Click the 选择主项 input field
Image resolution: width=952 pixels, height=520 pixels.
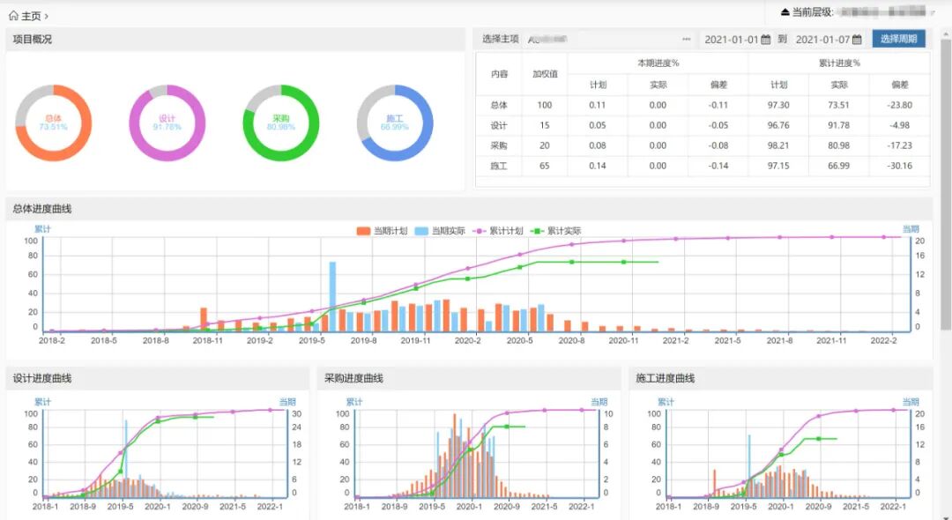click(x=609, y=39)
